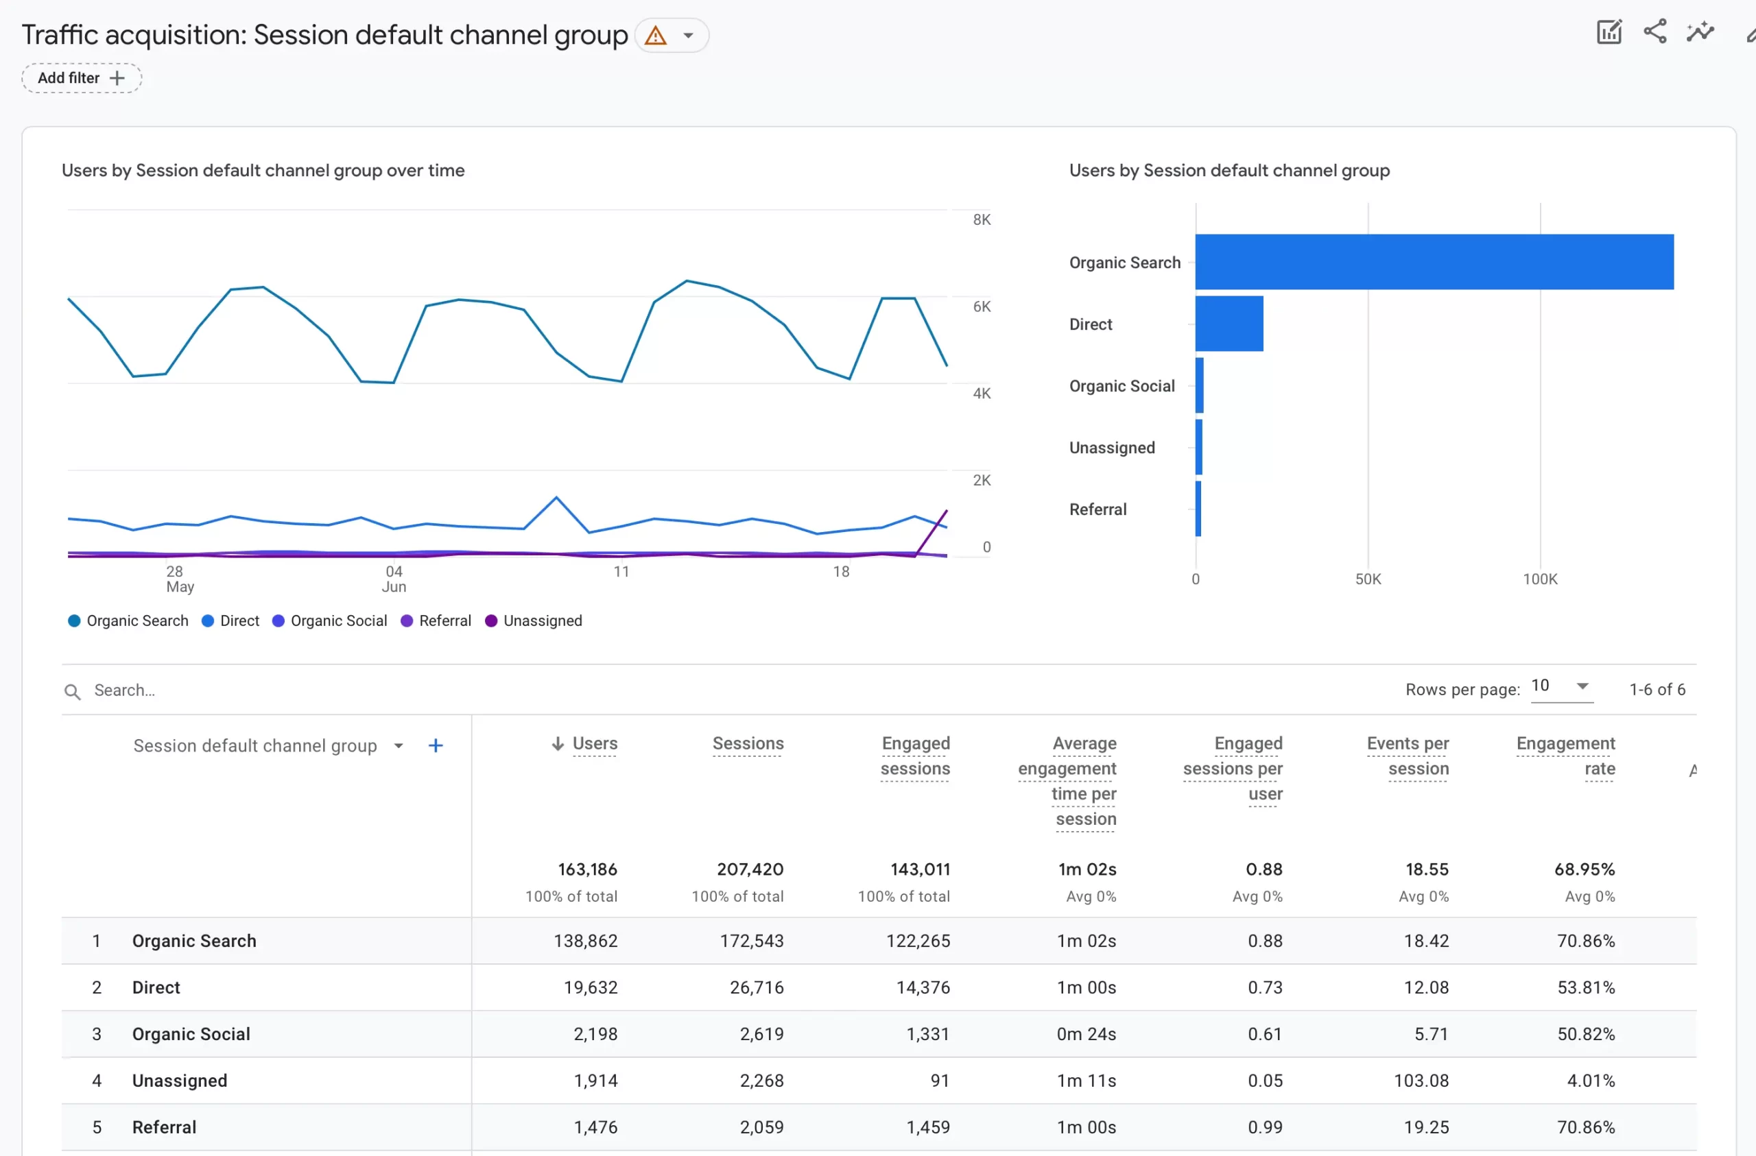Click plus icon in Add filter chip
This screenshot has width=1756, height=1156.
tap(117, 78)
